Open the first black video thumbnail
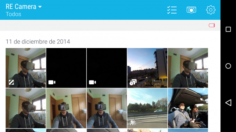236x132 pixels. point(66,68)
